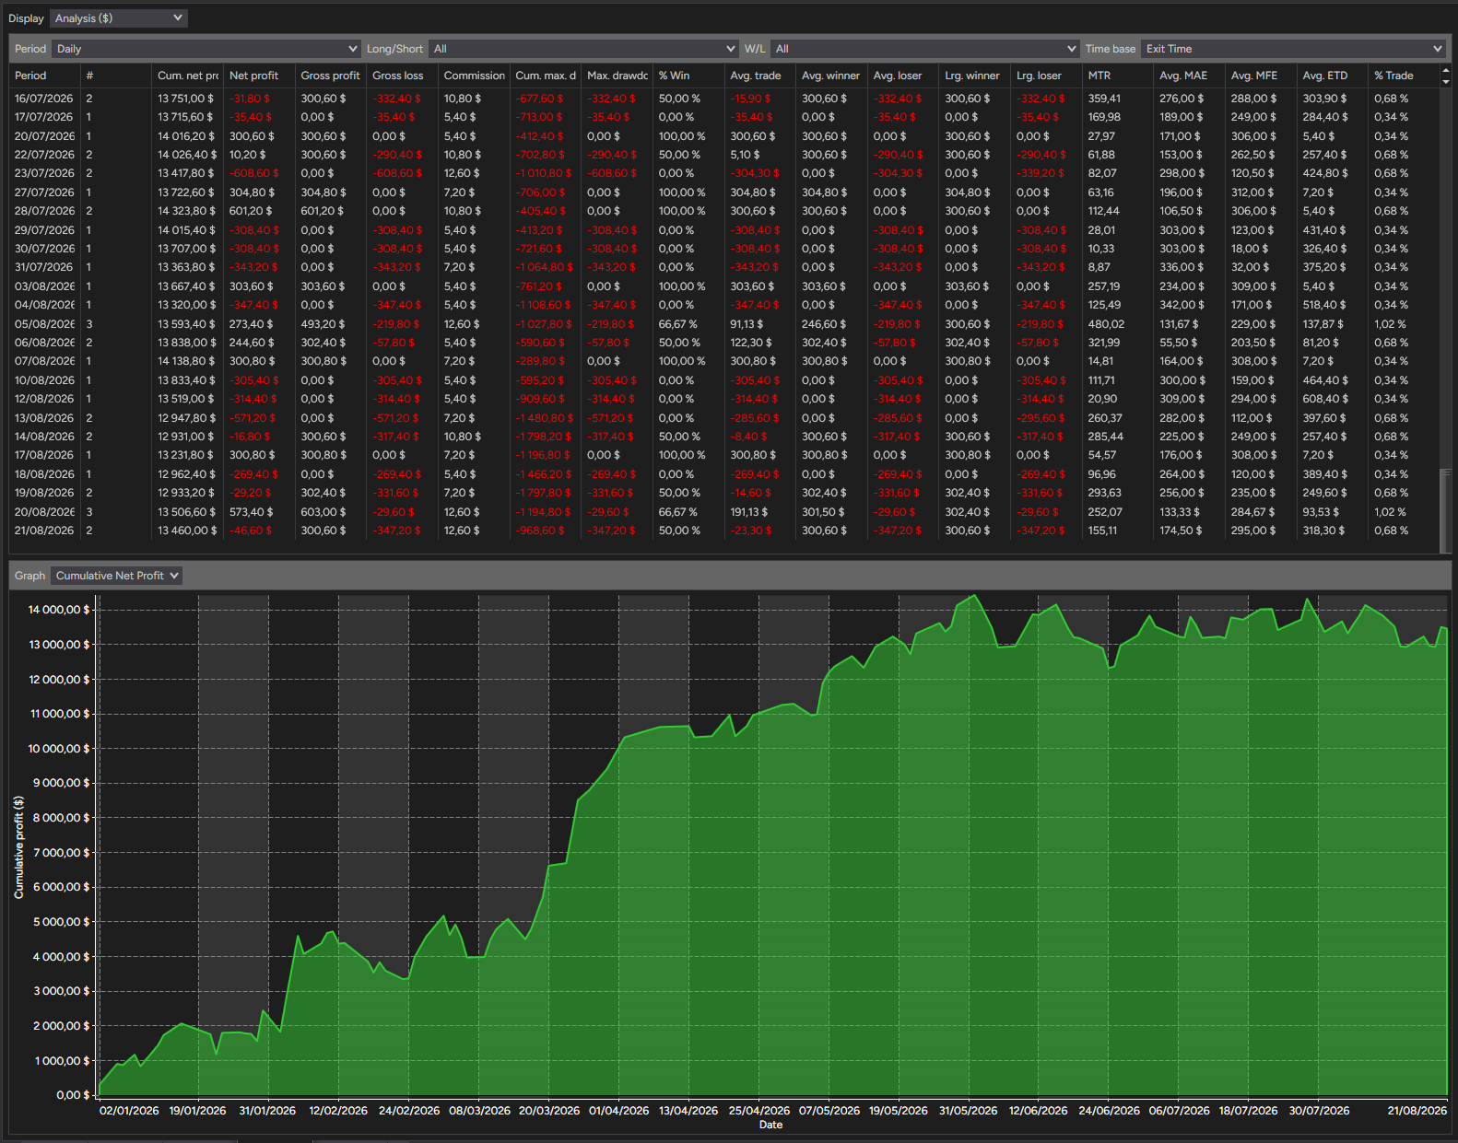Sort by Net profit column header
The height and width of the screenshot is (1143, 1458).
259,76
